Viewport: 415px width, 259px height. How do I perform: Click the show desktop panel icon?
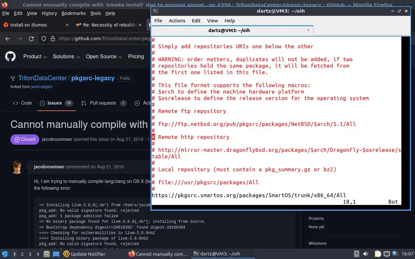(56, 254)
